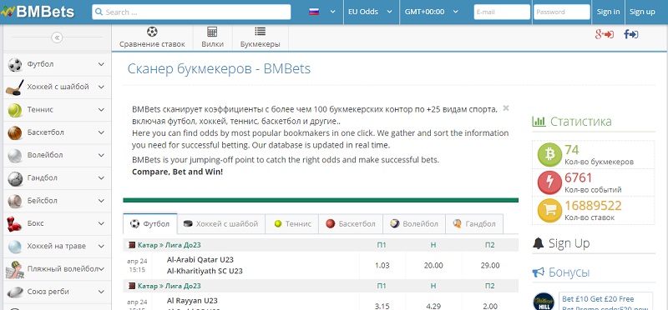Click the Sign up header link
Viewport: 668px width, 310px height.
(x=642, y=12)
